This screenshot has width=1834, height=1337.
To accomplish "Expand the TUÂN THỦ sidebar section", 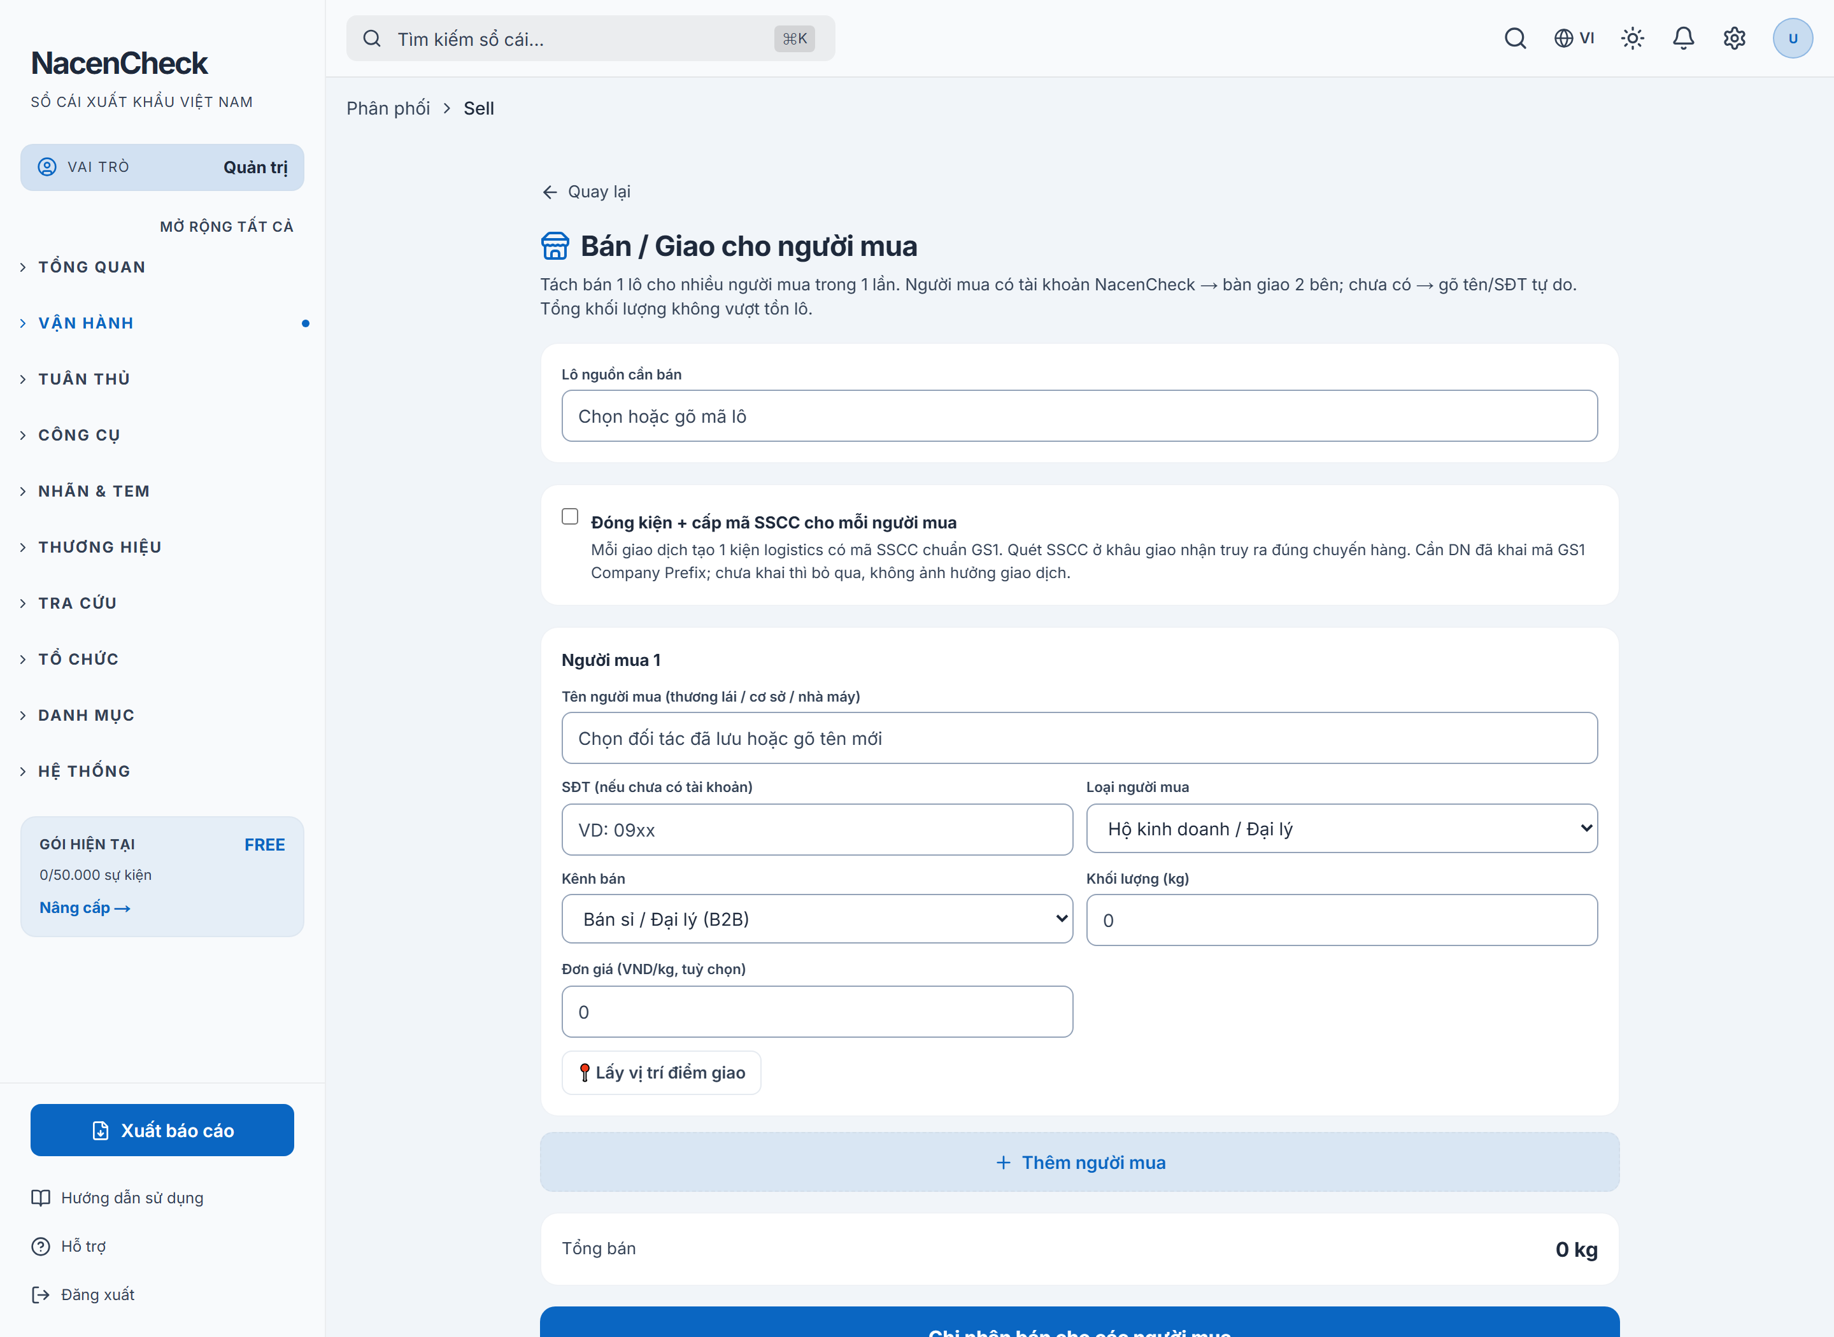I will click(83, 379).
